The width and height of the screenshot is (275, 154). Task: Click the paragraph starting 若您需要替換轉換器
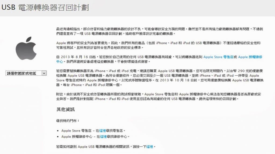pos(160,78)
